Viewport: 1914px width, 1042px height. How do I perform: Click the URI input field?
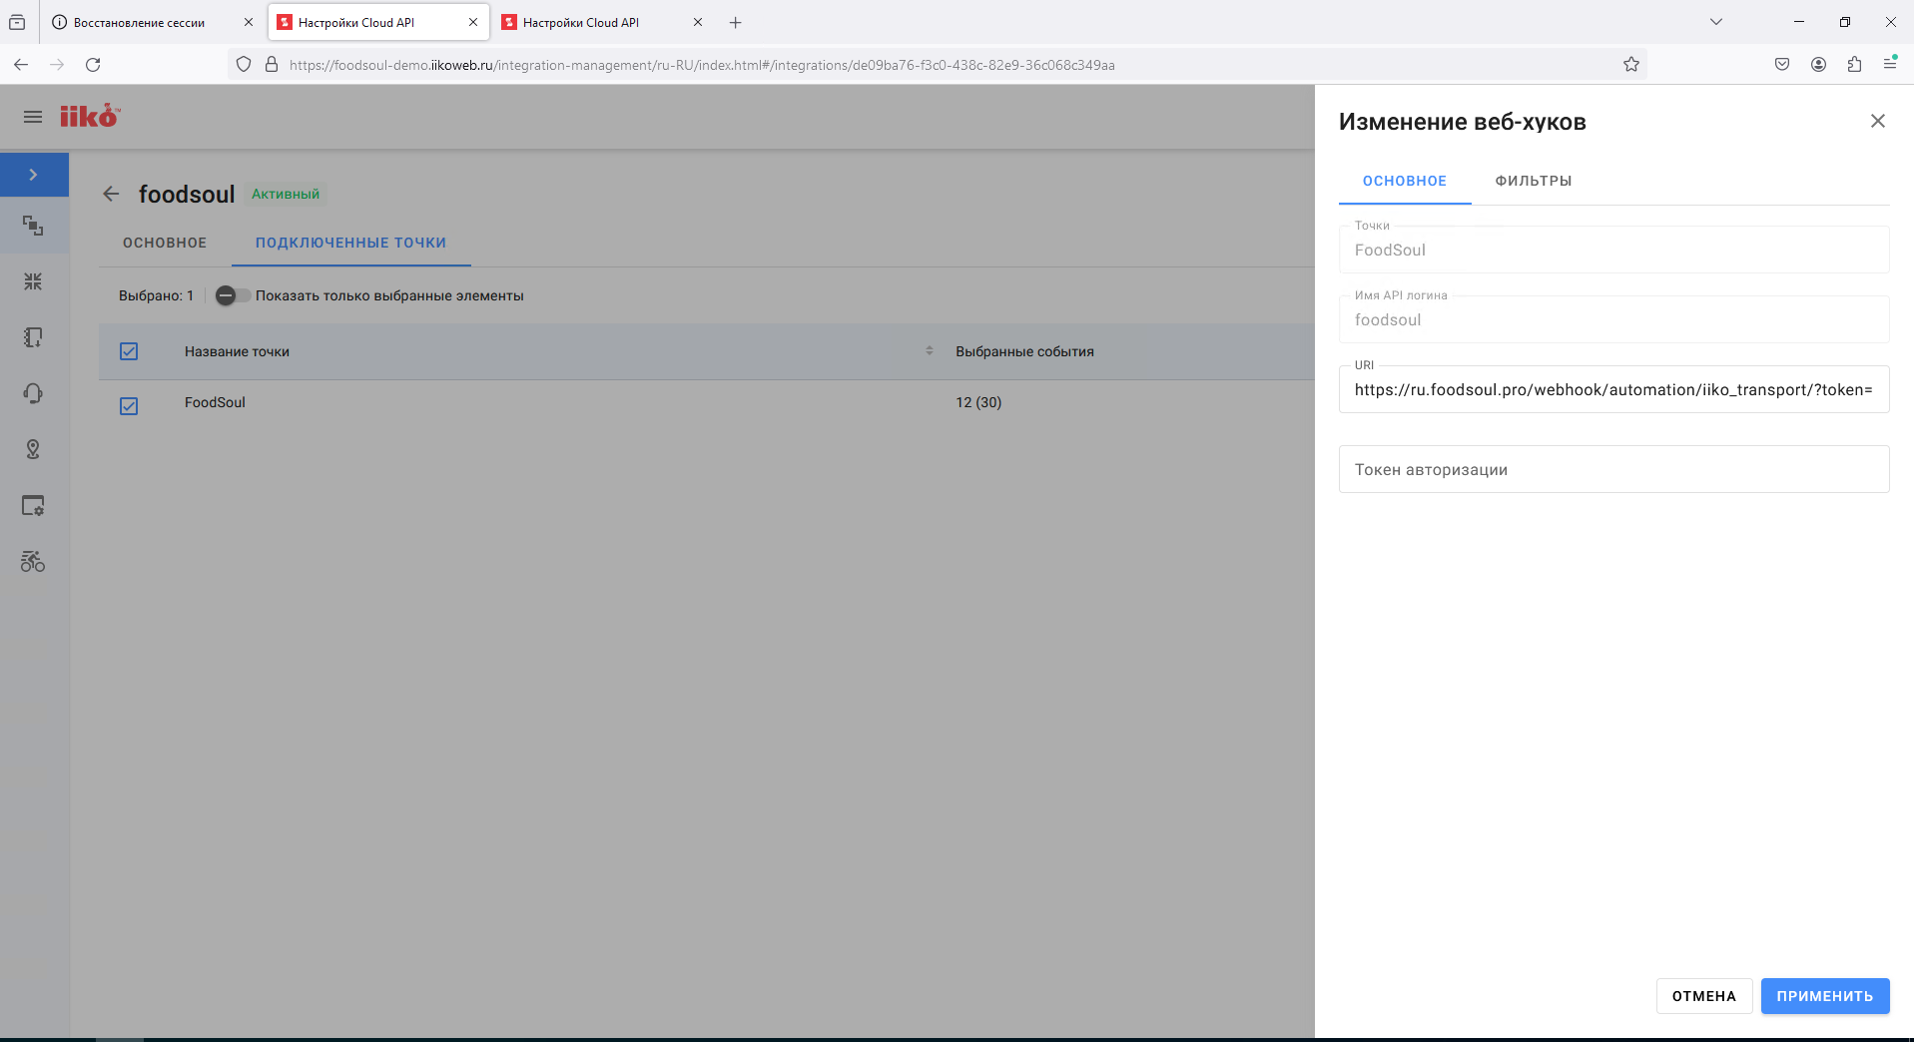click(x=1612, y=389)
